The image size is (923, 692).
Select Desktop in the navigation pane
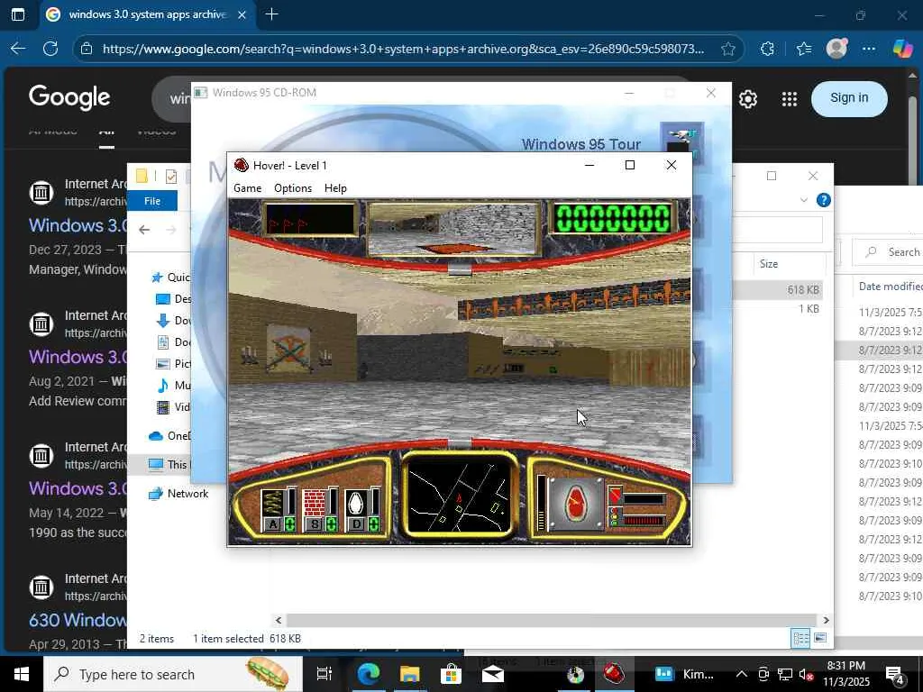[x=174, y=299]
